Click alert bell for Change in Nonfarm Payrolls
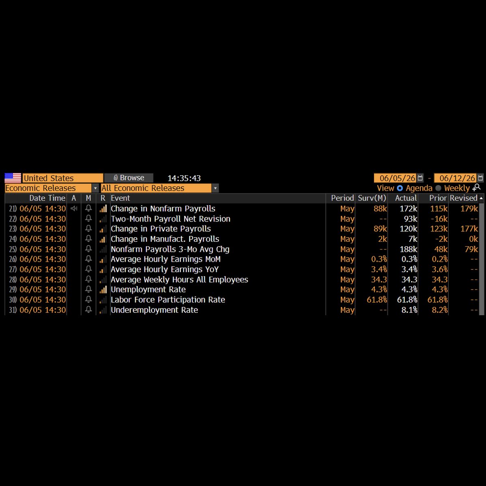486x486 pixels. pyautogui.click(x=88, y=208)
